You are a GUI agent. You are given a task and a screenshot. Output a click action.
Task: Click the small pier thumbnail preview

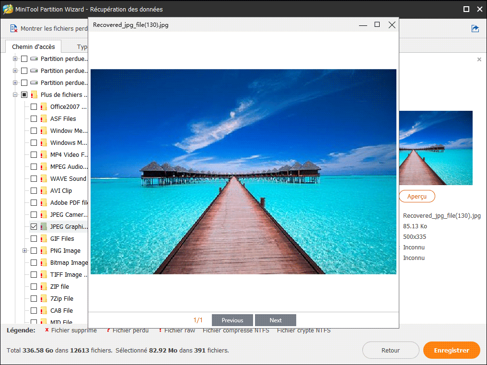pyautogui.click(x=436, y=148)
